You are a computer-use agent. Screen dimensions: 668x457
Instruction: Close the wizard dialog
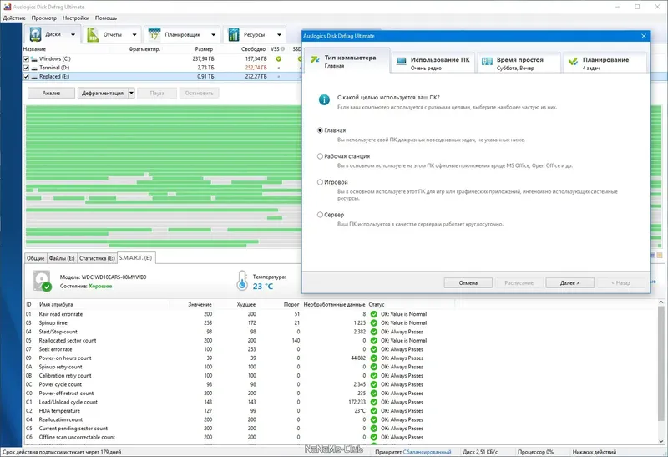pos(644,36)
